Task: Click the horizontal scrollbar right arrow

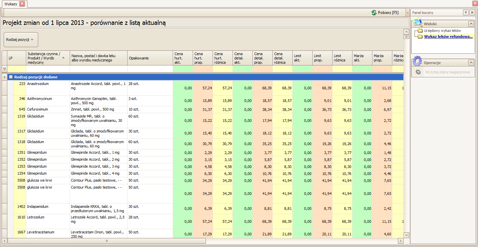Action: [401, 241]
